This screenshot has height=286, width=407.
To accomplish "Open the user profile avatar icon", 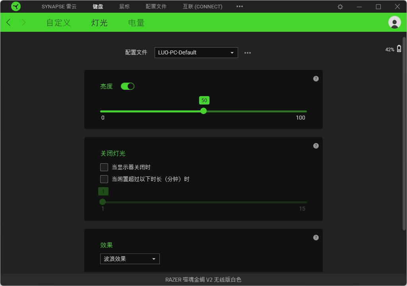I will coord(394,22).
